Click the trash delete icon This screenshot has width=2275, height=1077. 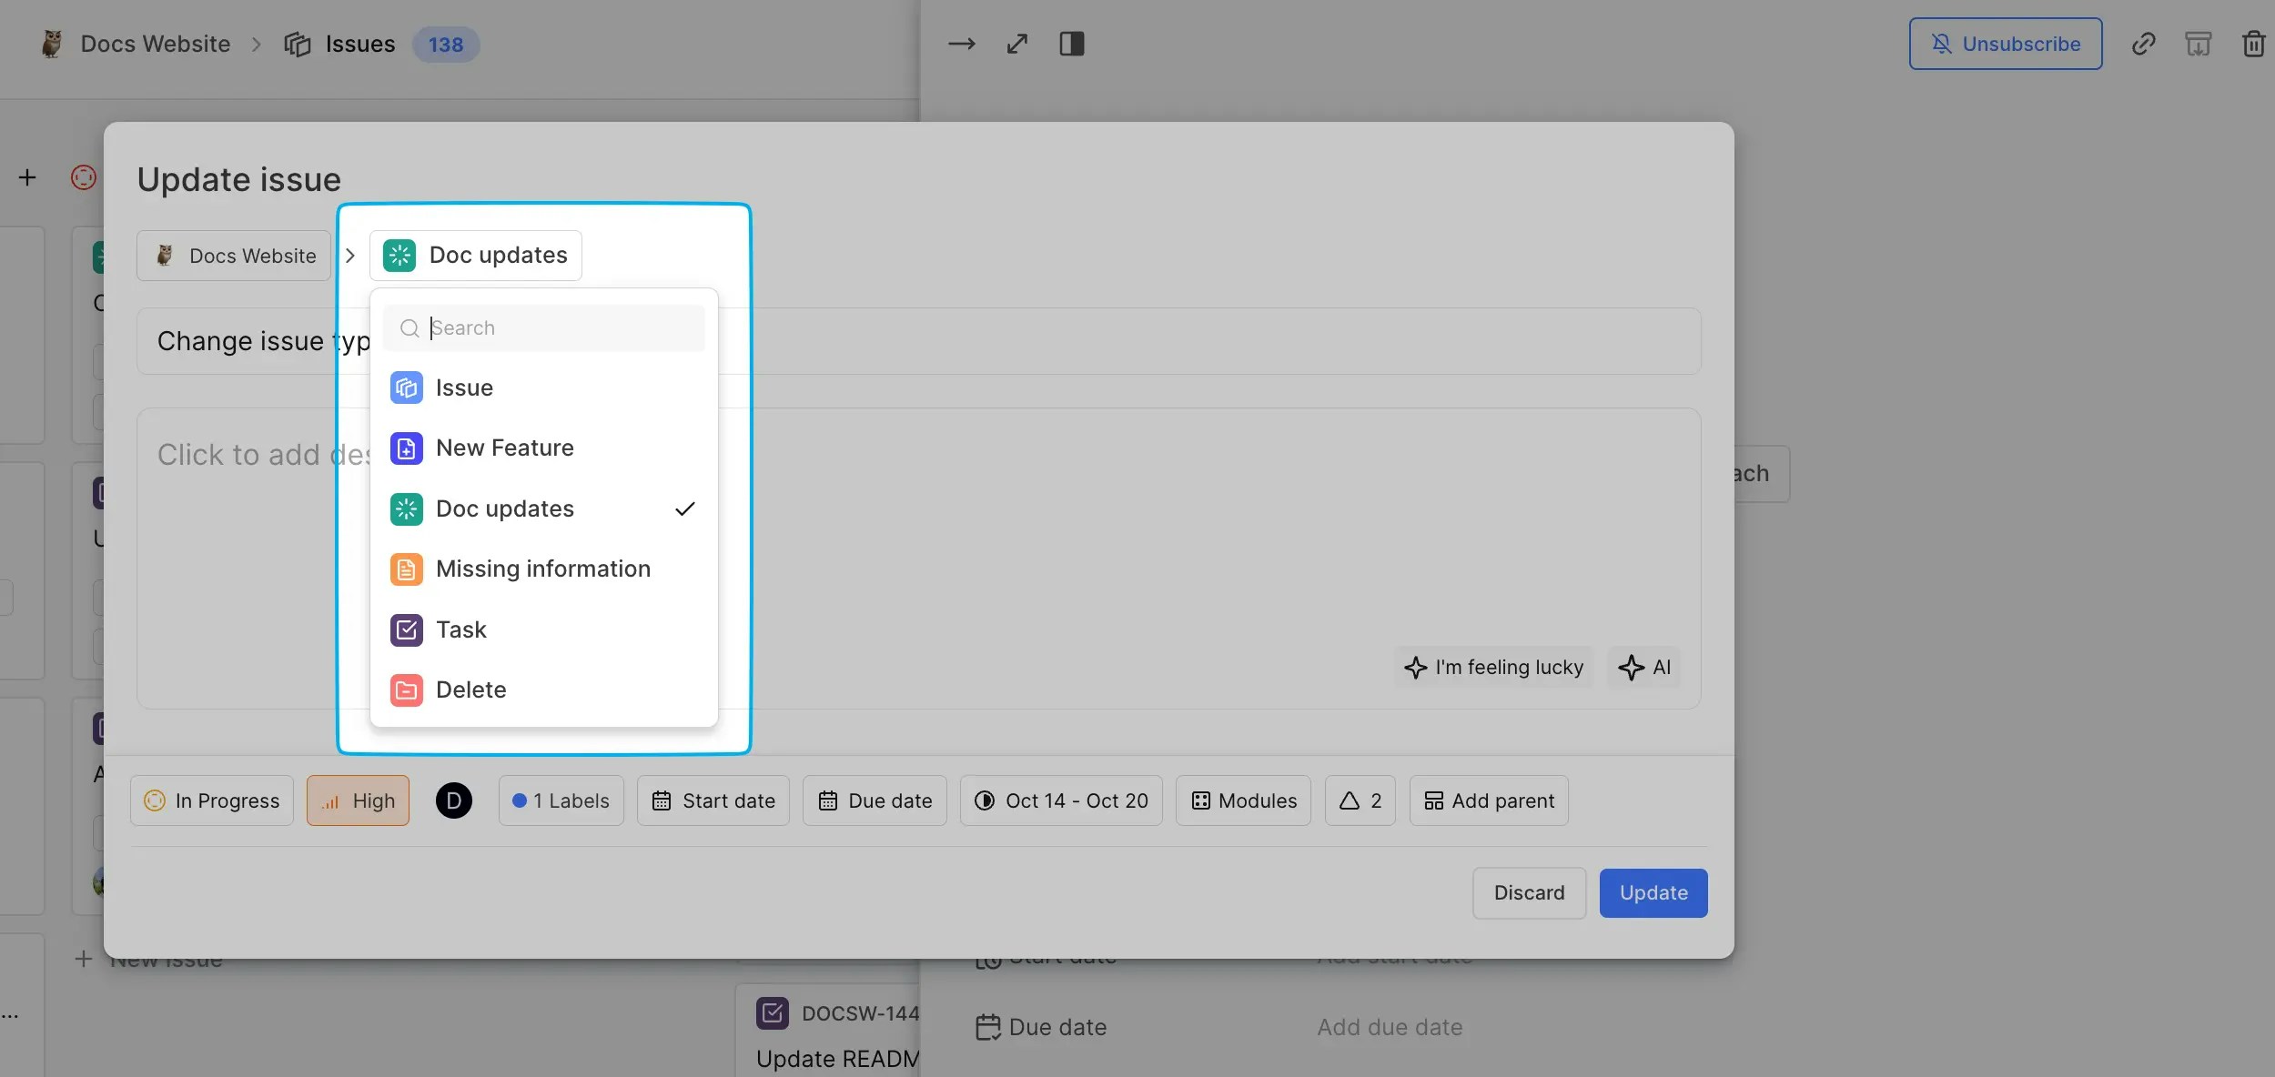click(2253, 44)
